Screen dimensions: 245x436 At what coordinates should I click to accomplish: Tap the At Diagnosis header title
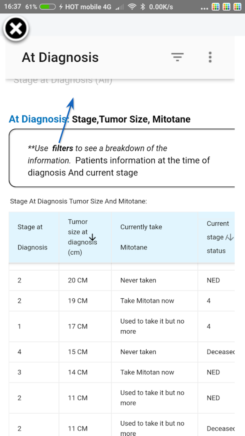click(60, 57)
